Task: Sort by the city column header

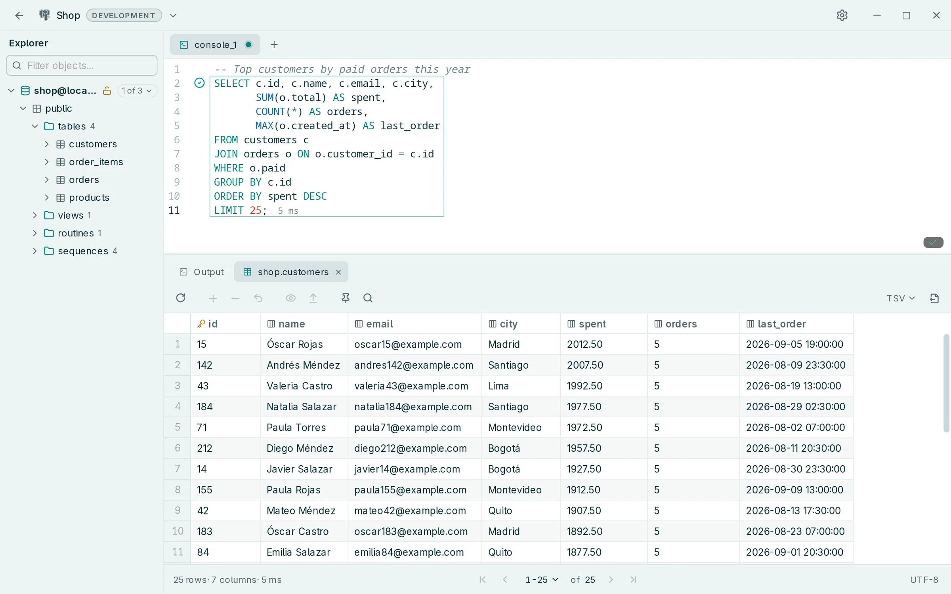Action: [x=521, y=324]
